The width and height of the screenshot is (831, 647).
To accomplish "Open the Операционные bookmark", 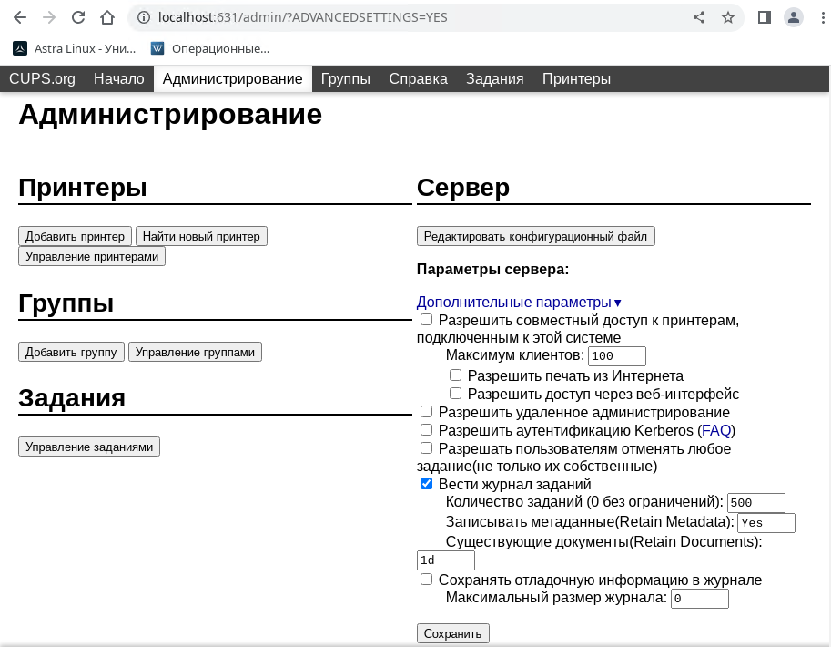I will (210, 49).
